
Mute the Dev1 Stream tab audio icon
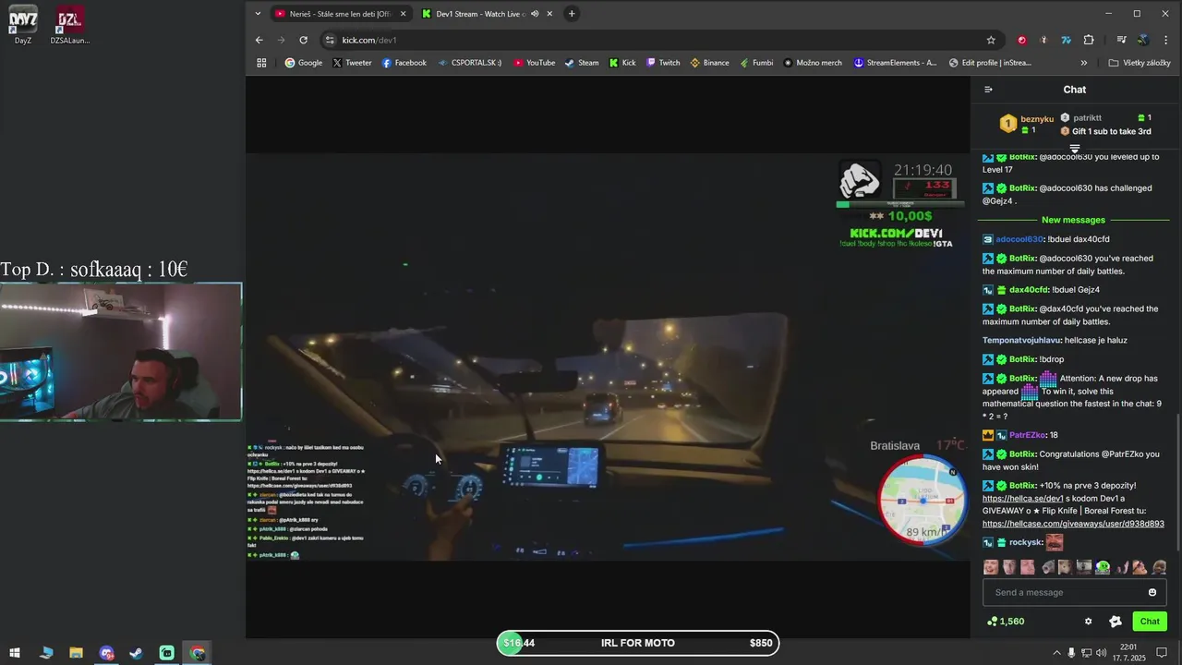click(535, 14)
